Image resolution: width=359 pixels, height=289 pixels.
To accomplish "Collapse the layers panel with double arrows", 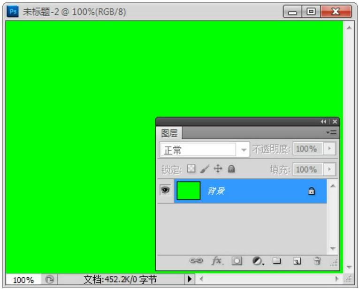I will tap(324, 122).
